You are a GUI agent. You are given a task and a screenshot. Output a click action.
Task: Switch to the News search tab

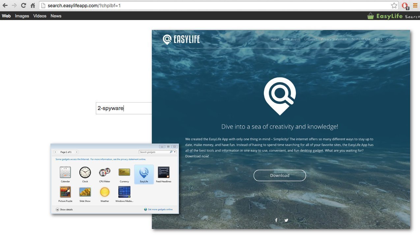[56, 16]
